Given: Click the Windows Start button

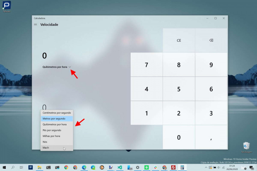Looking at the screenshot, I should pos(4,167).
